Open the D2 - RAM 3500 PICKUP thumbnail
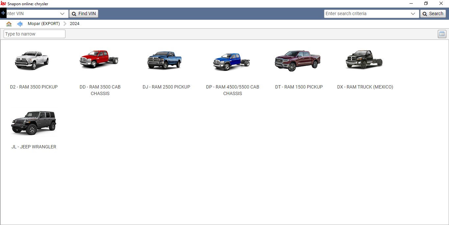The image size is (449, 225). pos(32,61)
